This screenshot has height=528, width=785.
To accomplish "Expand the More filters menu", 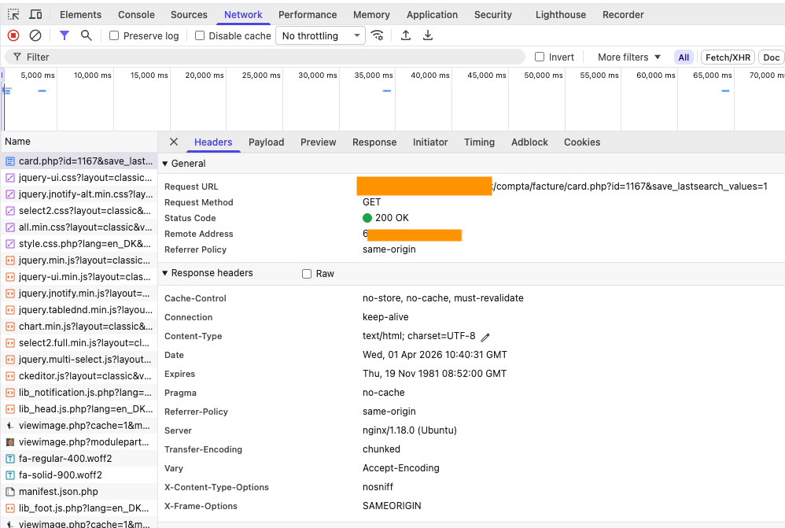I will [x=628, y=57].
